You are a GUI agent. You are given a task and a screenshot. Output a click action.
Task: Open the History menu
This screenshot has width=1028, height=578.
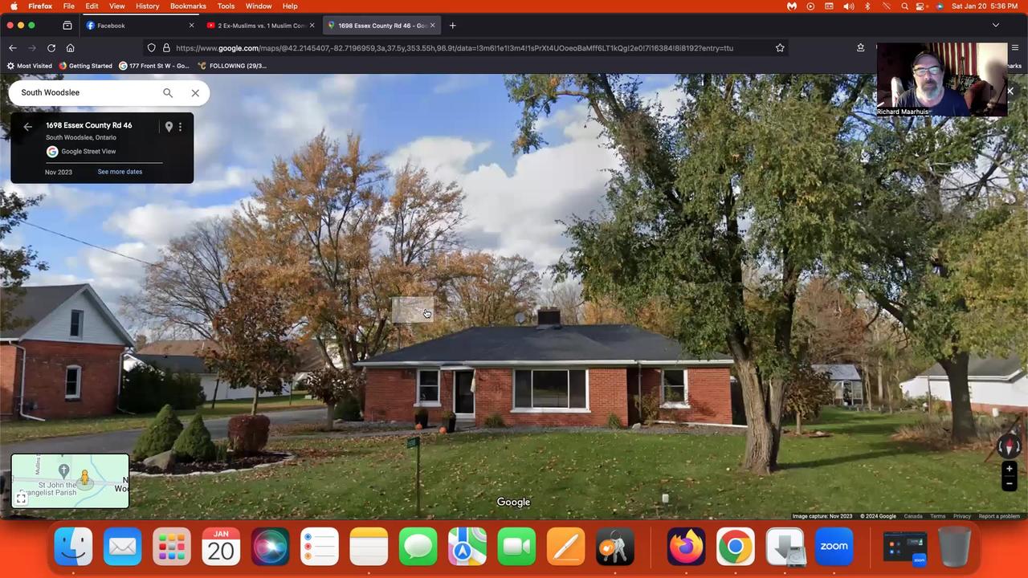(x=147, y=6)
